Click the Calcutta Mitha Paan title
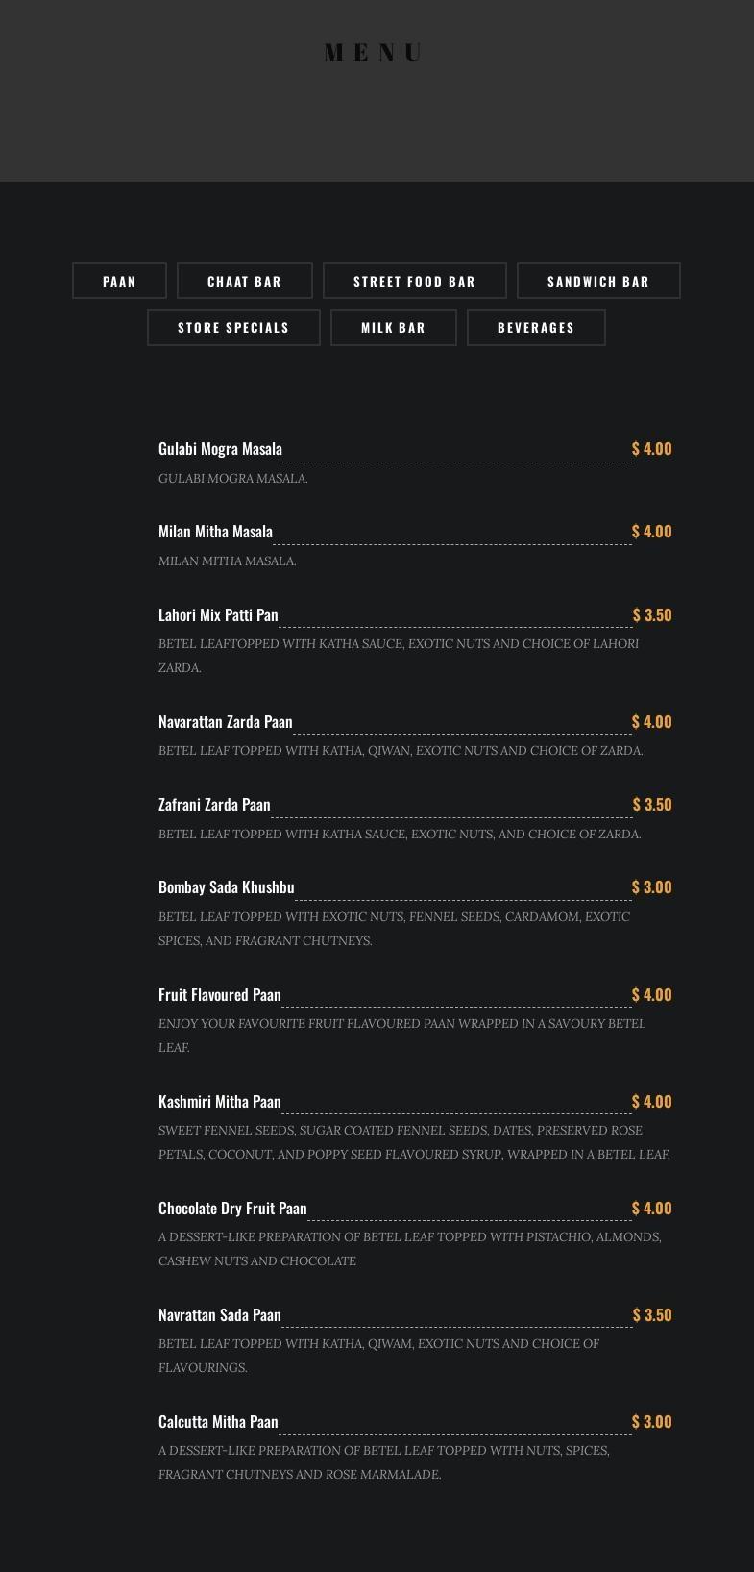 click(218, 1422)
